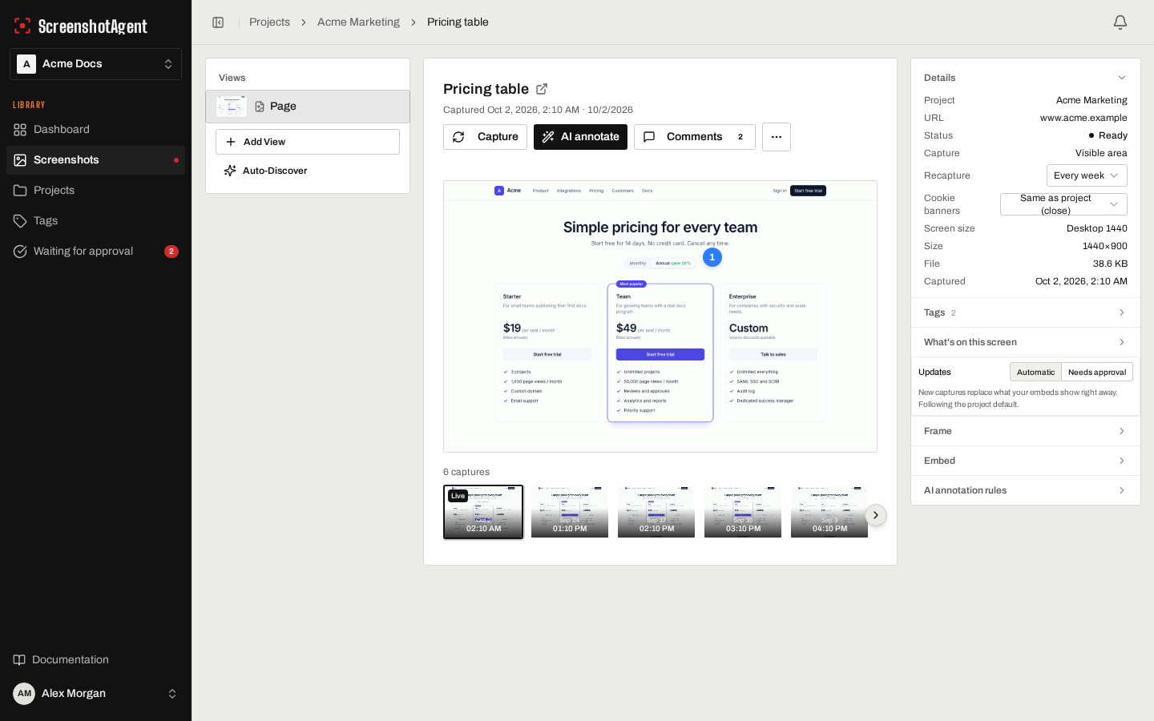Open the Documentation link
This screenshot has width=1154, height=721.
(96, 660)
